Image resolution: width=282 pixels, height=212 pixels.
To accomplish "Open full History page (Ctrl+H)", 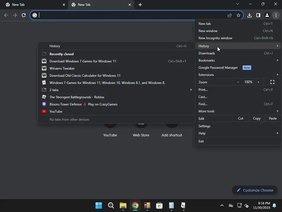I will [116, 46].
